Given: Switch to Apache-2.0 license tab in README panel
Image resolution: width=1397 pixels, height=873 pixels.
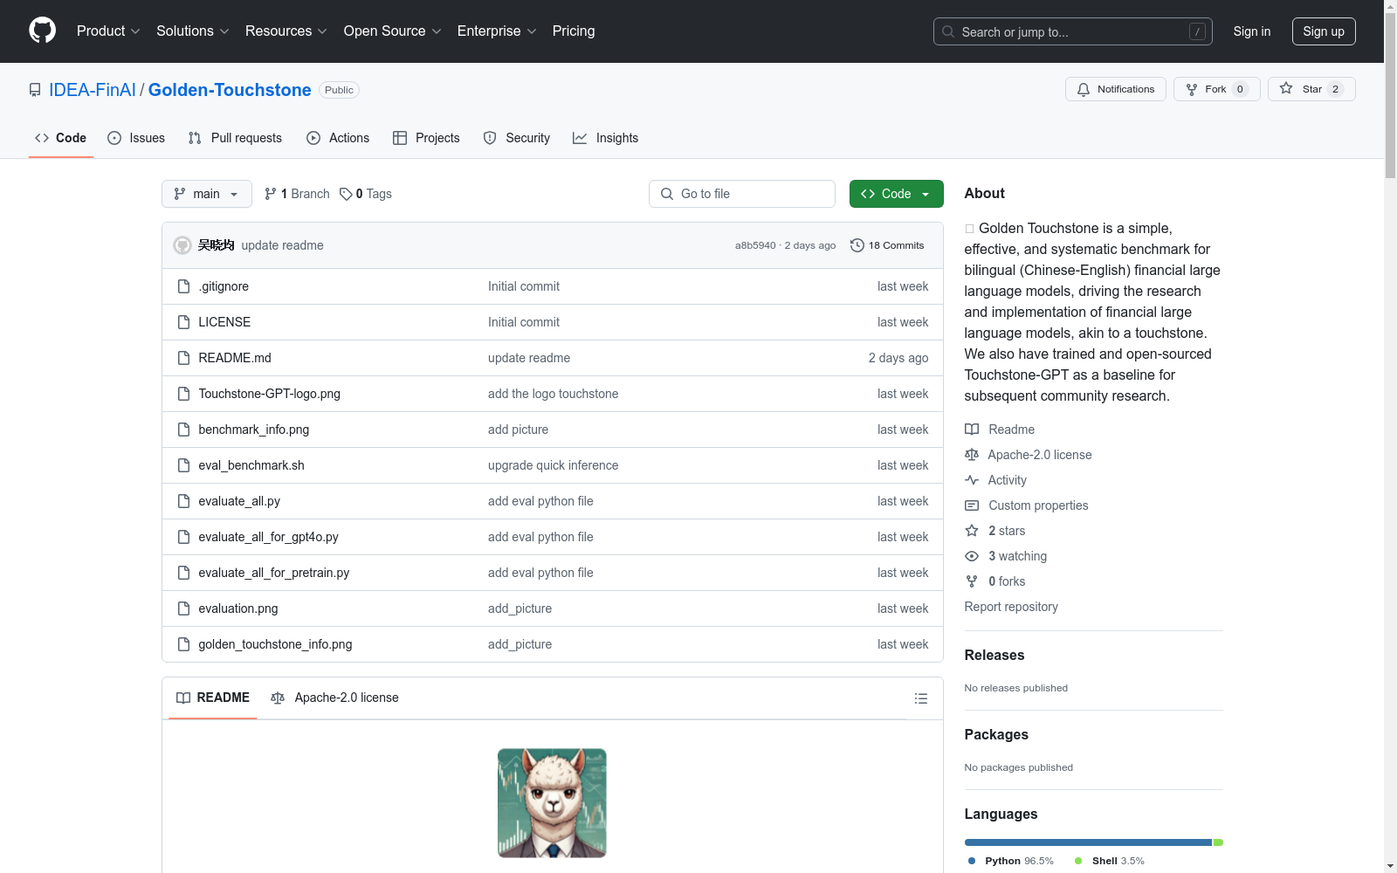Looking at the screenshot, I should [x=335, y=698].
